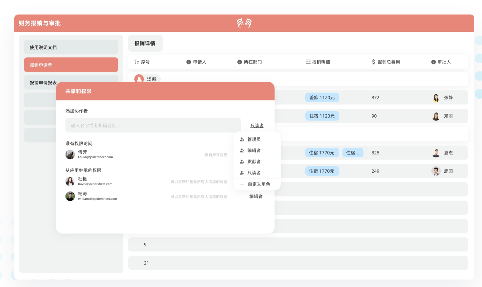Click 夏杰 avatar
482x287 pixels.
pos(436,153)
